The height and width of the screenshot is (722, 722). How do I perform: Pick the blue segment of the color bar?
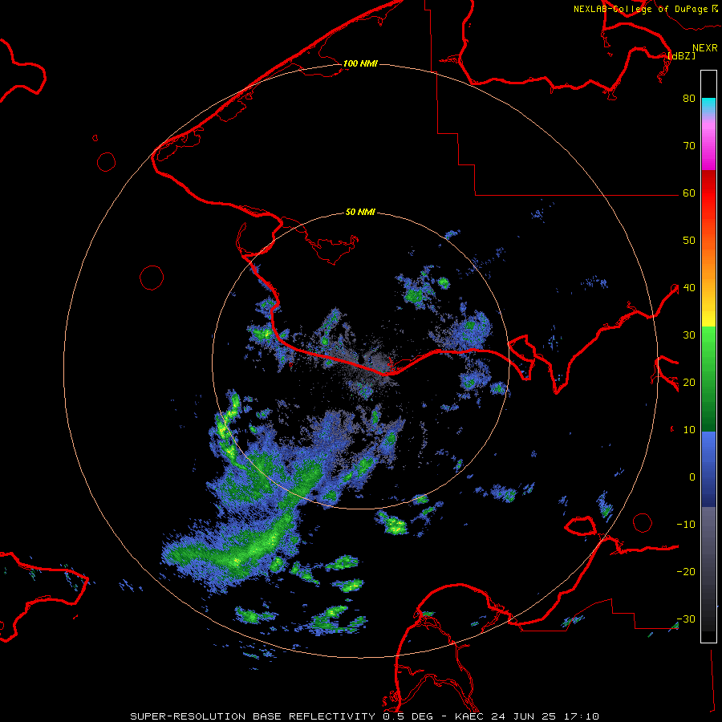[x=708, y=468]
